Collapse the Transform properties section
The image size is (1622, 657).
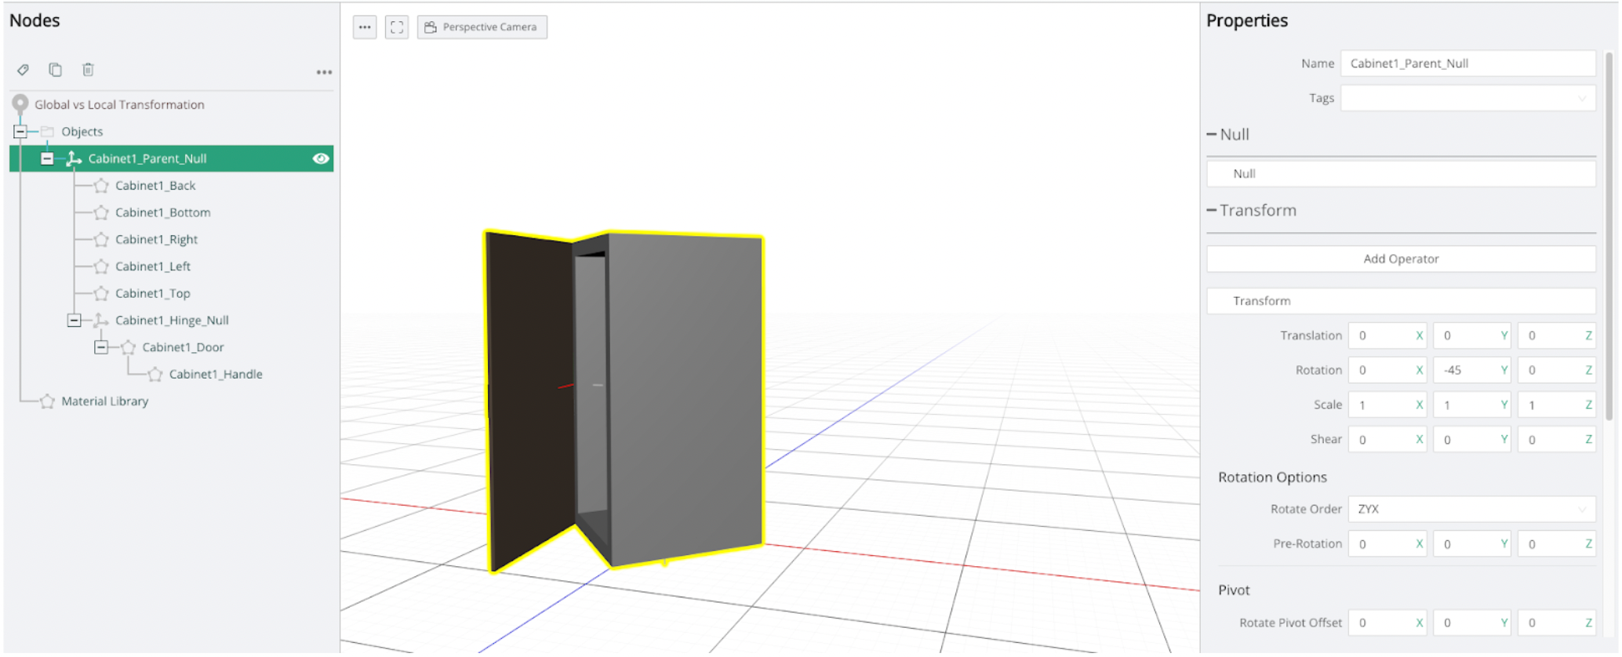[x=1212, y=210]
